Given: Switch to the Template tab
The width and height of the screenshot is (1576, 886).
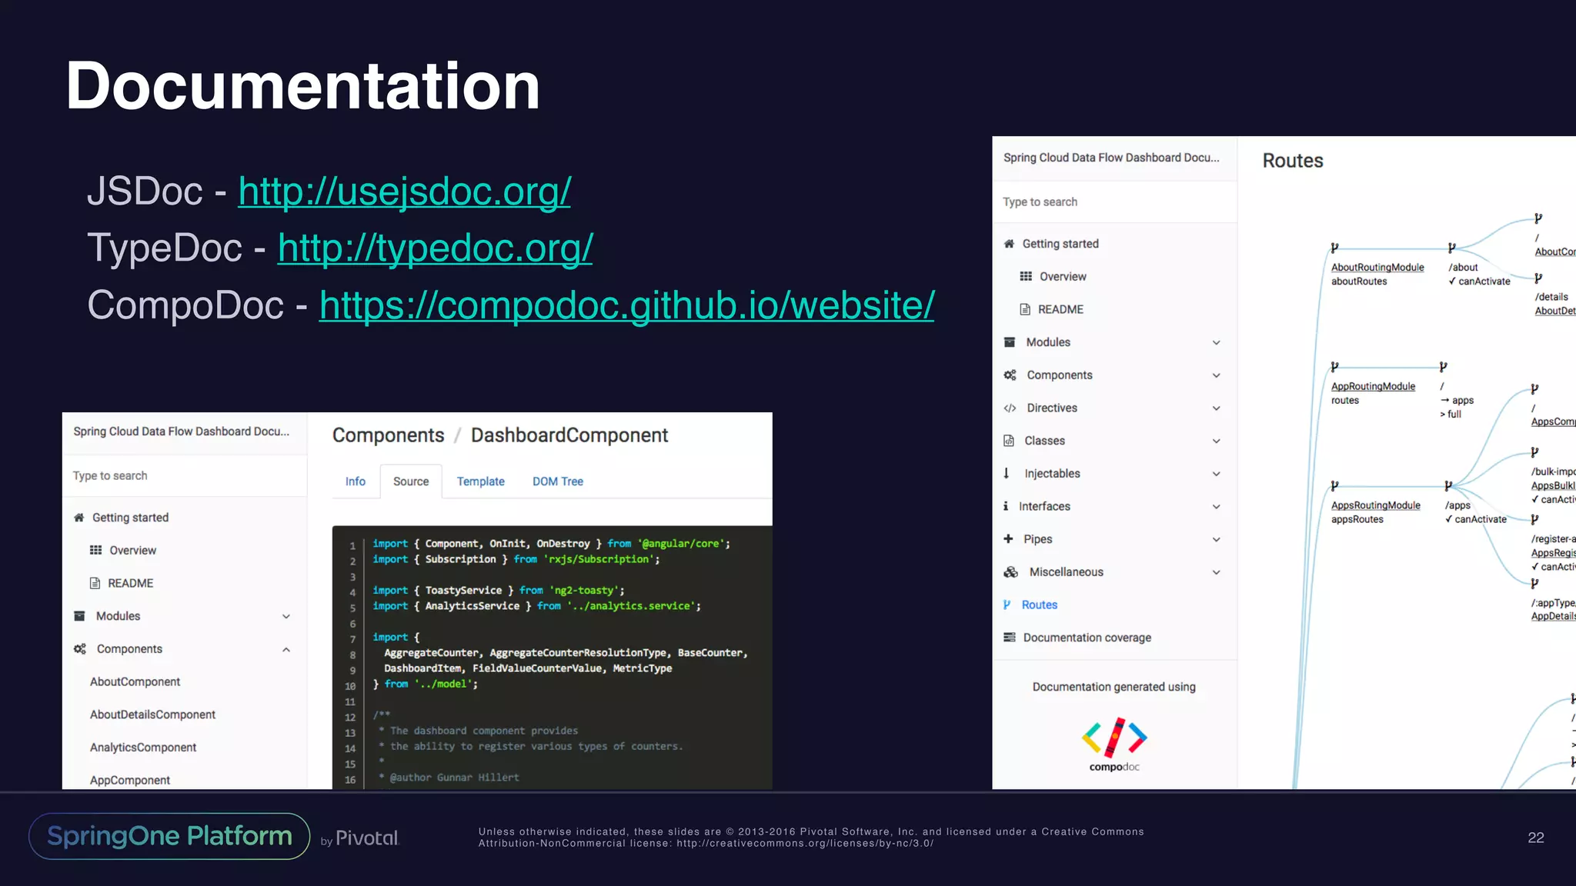Looking at the screenshot, I should click(x=480, y=481).
